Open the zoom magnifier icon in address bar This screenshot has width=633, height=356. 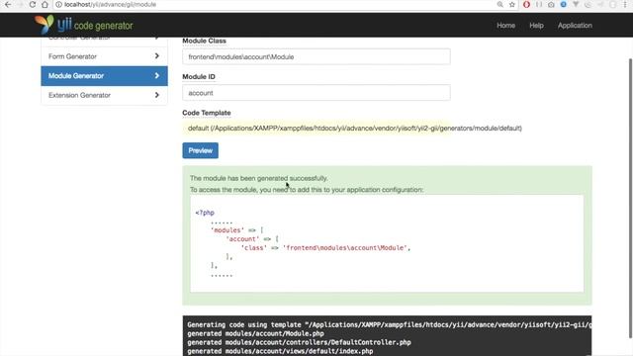[500, 4]
